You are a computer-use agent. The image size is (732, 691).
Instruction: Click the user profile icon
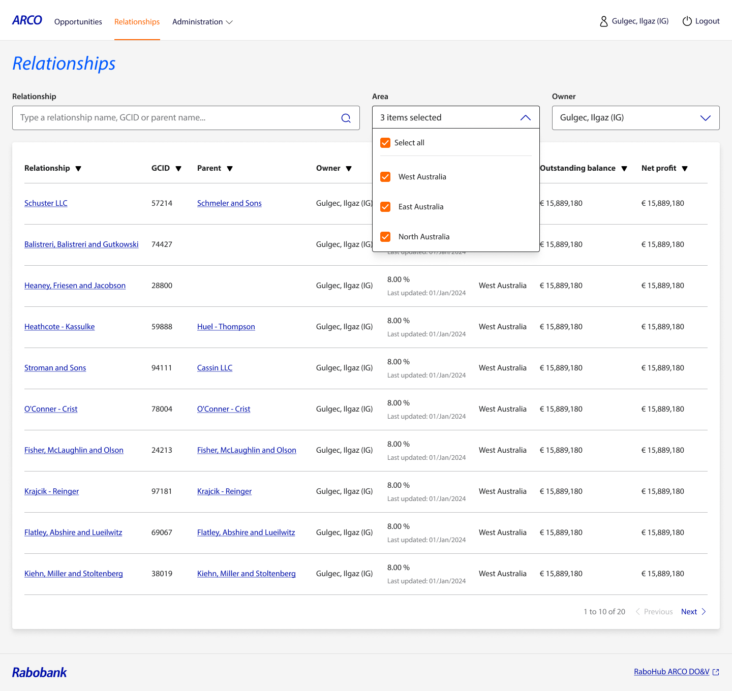pyautogui.click(x=603, y=21)
